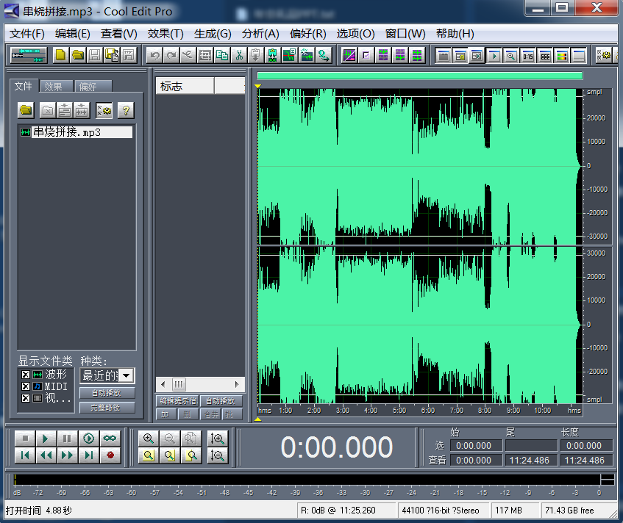Click the loop play infinity button
The height and width of the screenshot is (523, 623).
click(110, 439)
